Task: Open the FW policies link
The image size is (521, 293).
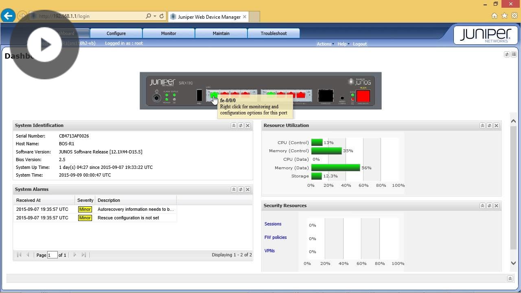Action: click(x=276, y=237)
